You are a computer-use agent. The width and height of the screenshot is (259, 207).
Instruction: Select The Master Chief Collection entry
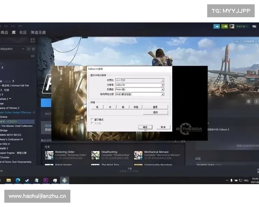(x=16, y=126)
